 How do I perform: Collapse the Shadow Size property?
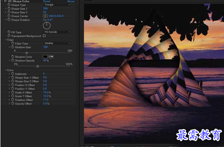[10, 47]
